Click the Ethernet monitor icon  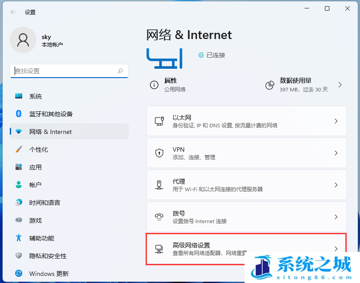click(x=159, y=121)
